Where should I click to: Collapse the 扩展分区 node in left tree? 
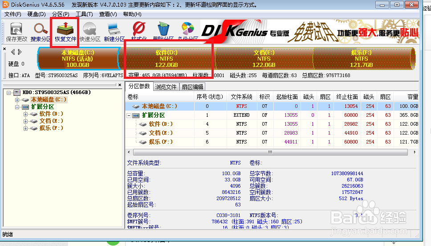point(17,107)
